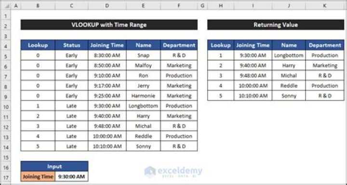
Task: Select cell with 8:50:00 AM
Action: tap(107, 66)
